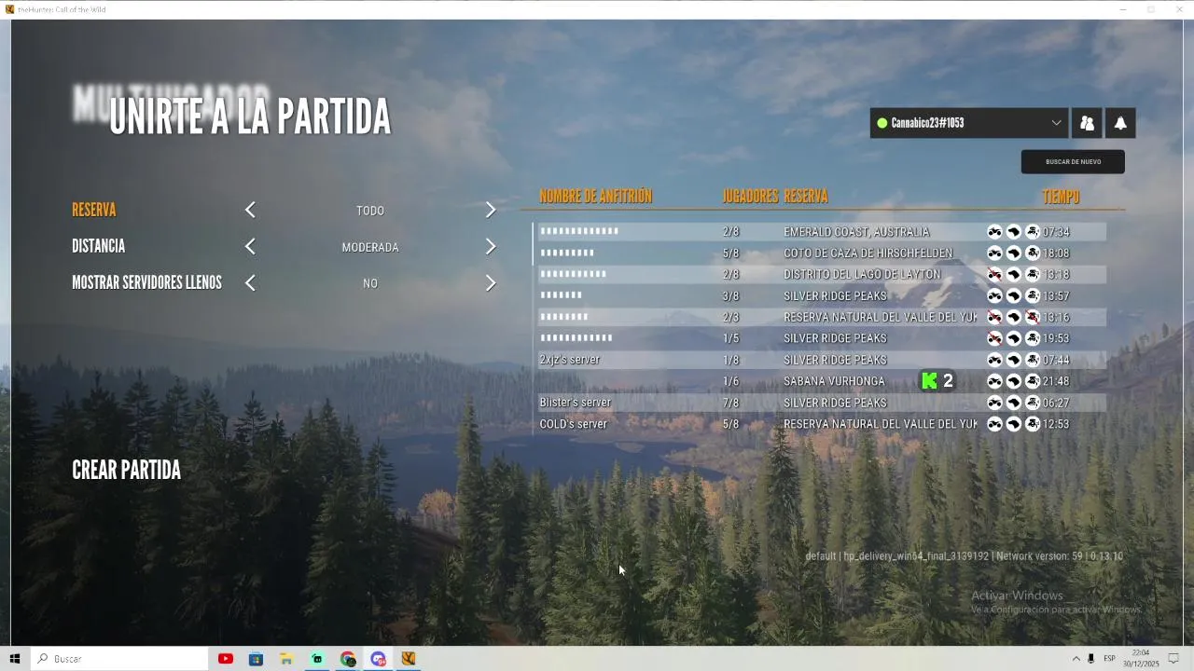This screenshot has width=1194, height=671.
Task: Open the Windows Start menu
Action: click(x=14, y=659)
